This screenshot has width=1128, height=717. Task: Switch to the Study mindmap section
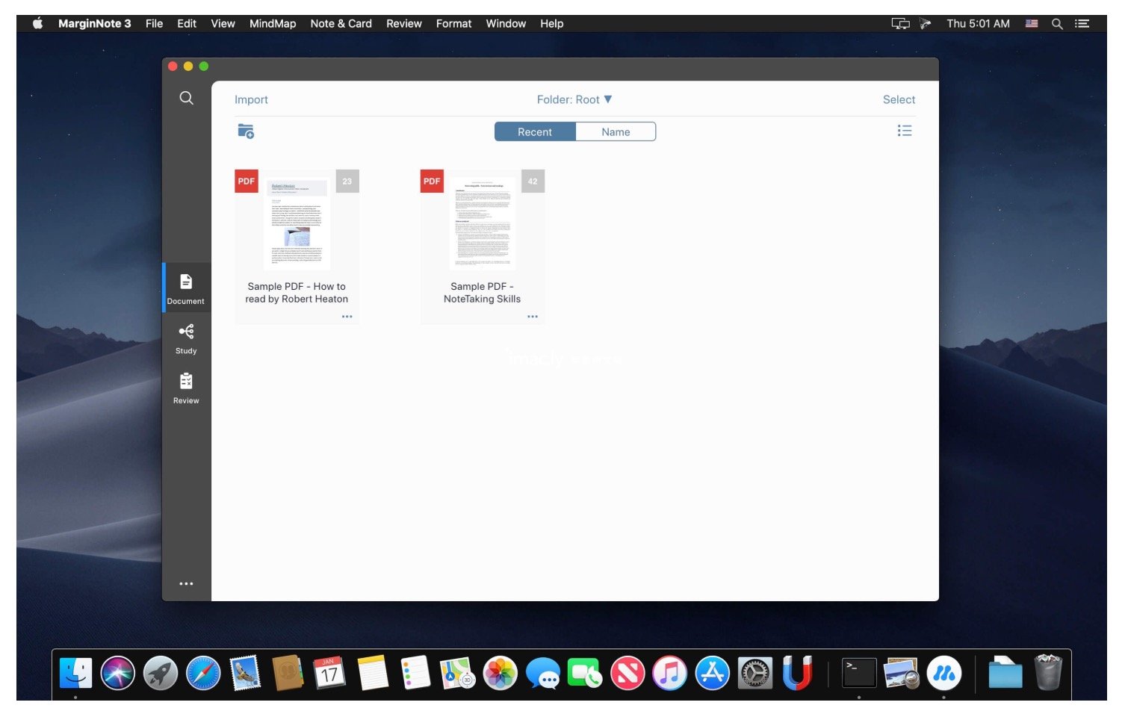(x=186, y=338)
